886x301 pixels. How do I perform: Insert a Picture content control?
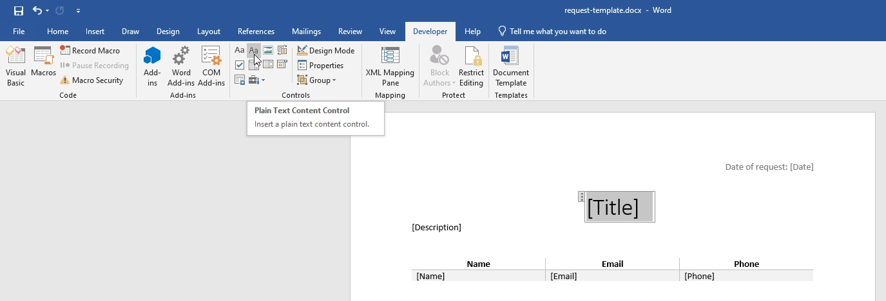(x=268, y=50)
